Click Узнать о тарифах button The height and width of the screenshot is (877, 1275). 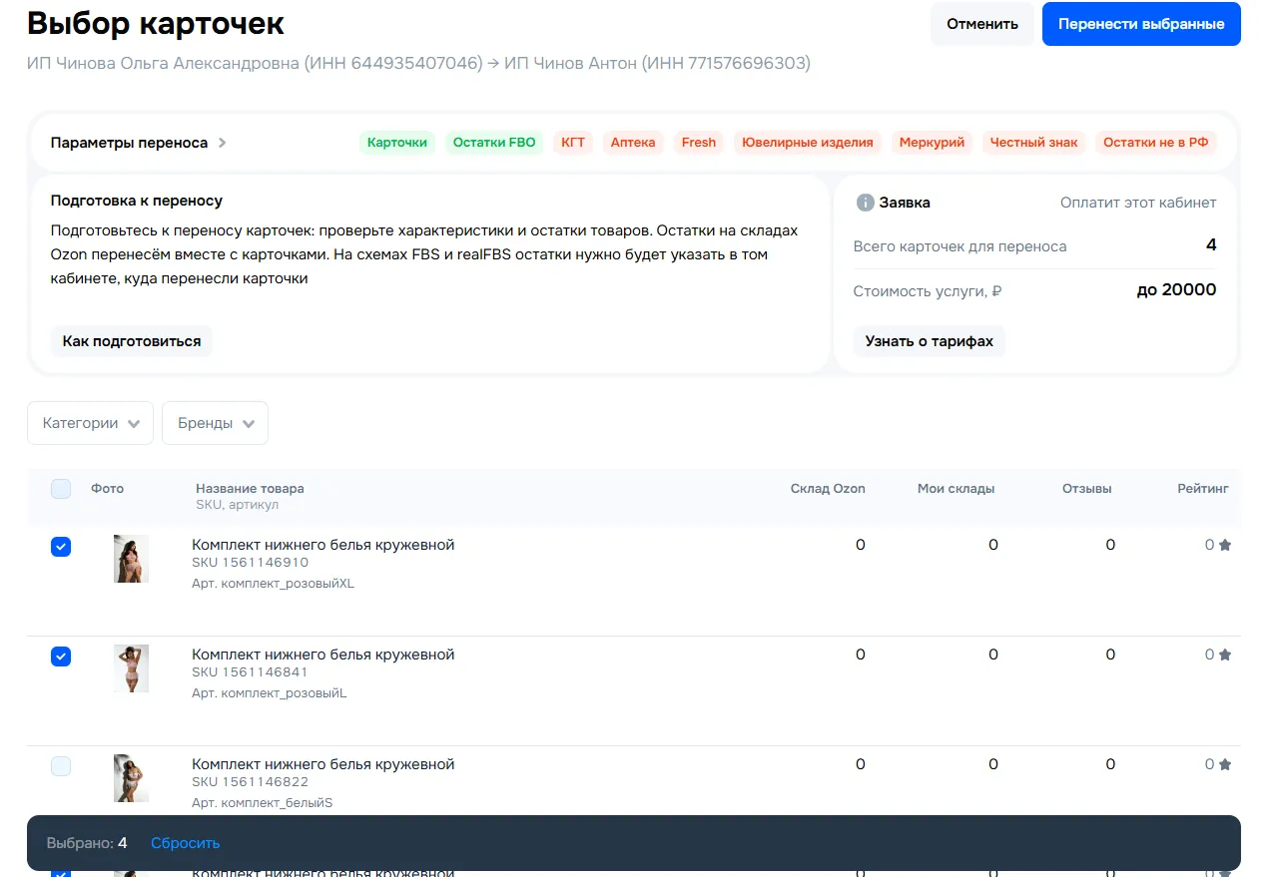click(929, 340)
